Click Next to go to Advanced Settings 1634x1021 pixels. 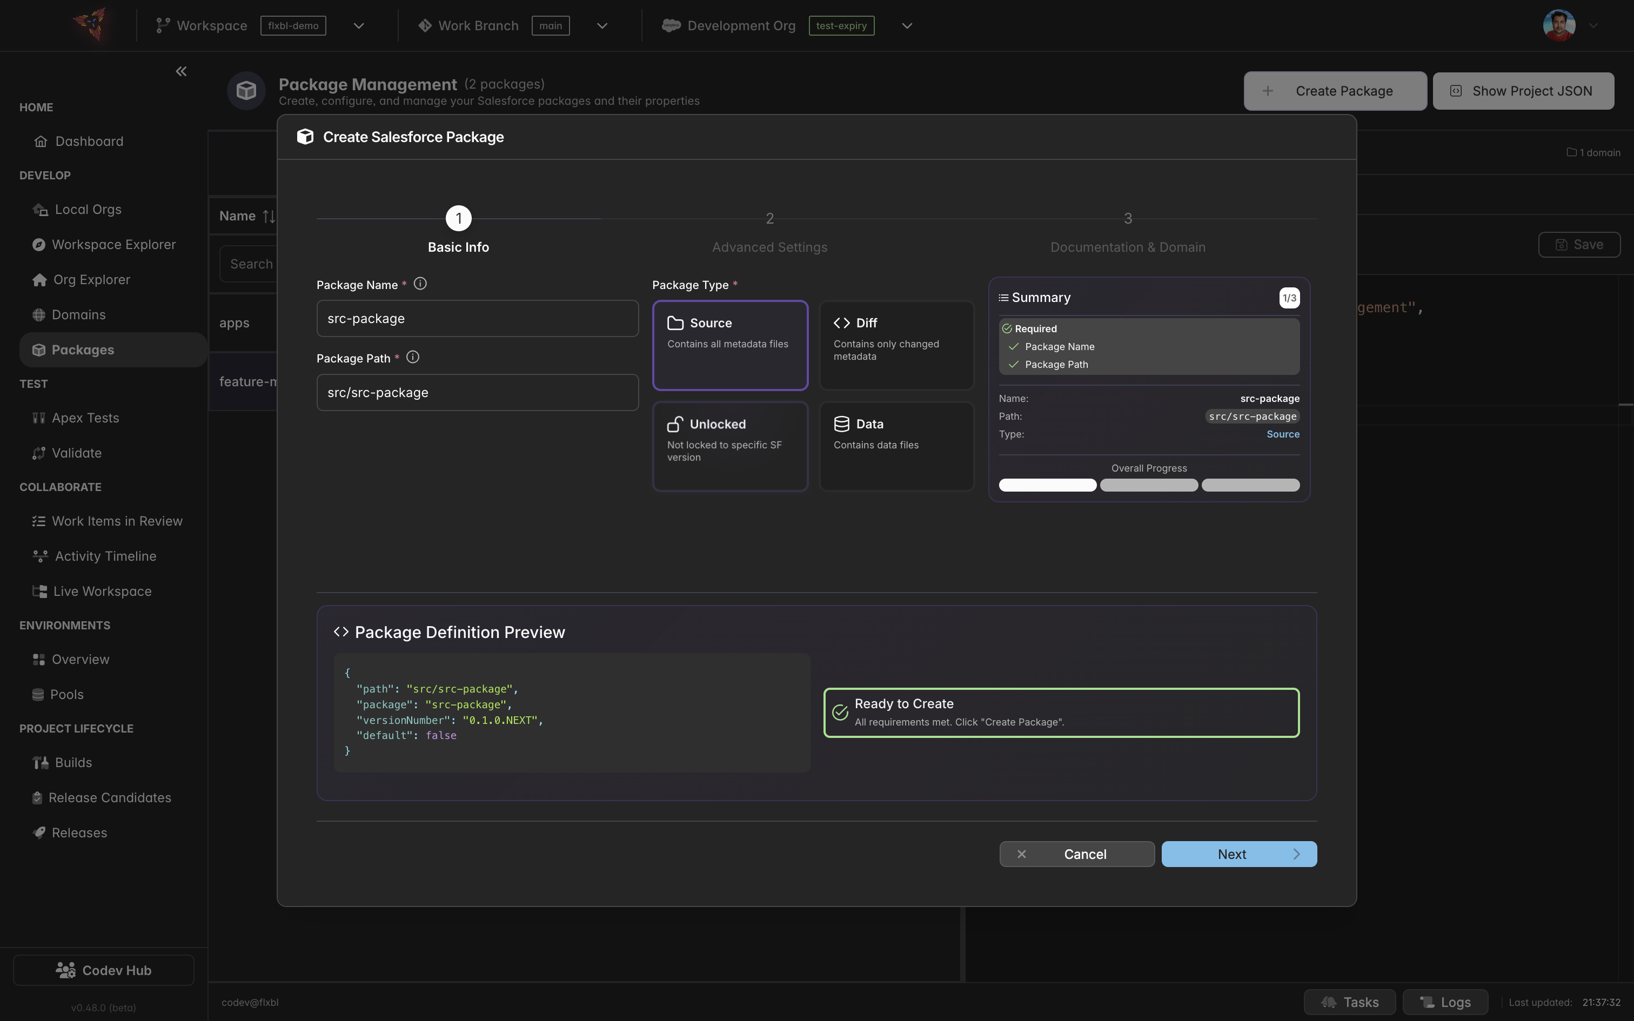[1239, 854]
